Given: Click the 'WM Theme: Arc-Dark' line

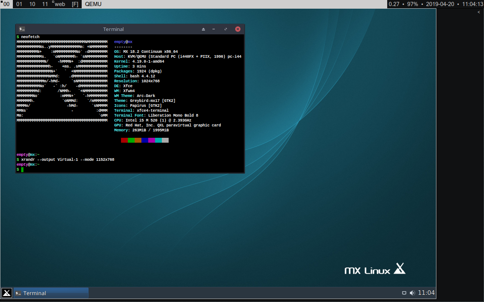Looking at the screenshot, I should click(135, 96).
